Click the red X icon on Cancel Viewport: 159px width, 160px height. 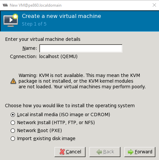[62, 152]
